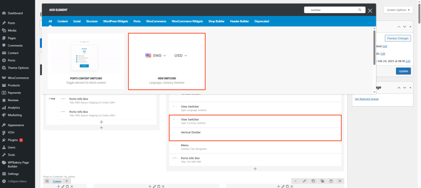Click the Set featured image link
This screenshot has width=421, height=188.
pyautogui.click(x=366, y=99)
